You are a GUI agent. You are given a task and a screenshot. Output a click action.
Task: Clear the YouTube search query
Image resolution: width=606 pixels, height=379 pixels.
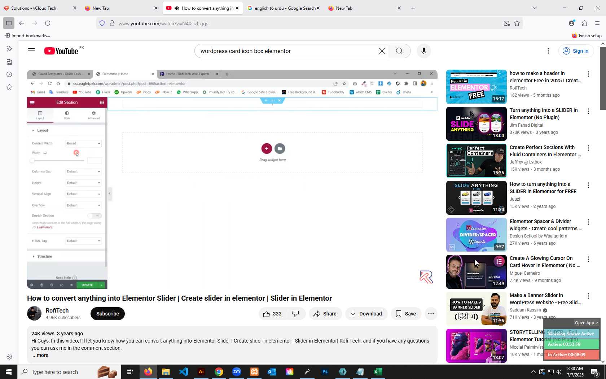coord(382,51)
